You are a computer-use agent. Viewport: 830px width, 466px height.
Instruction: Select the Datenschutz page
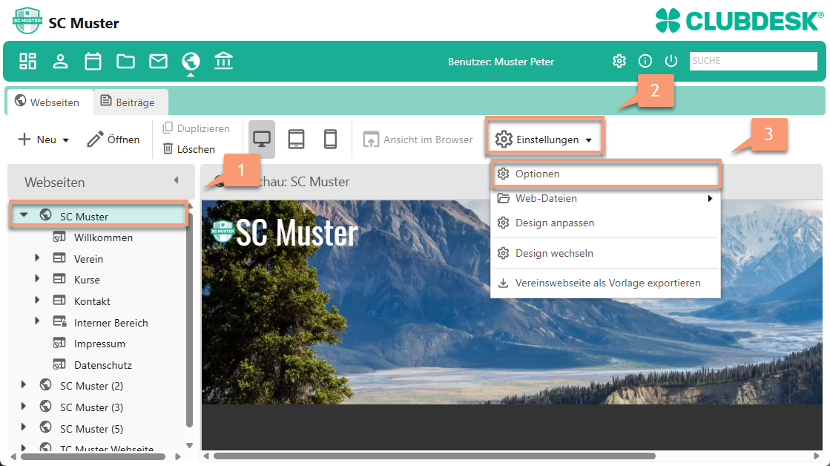point(102,365)
